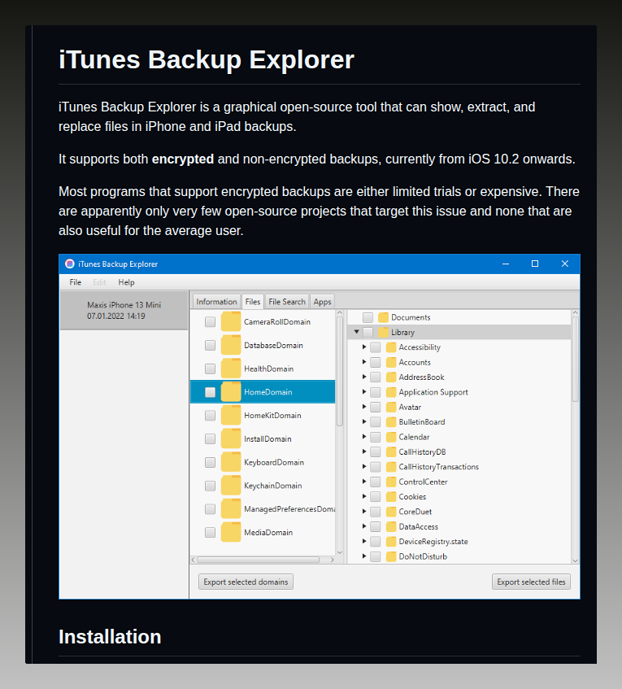
Task: Check the CameraRollDomain checkbox
Action: pos(210,321)
